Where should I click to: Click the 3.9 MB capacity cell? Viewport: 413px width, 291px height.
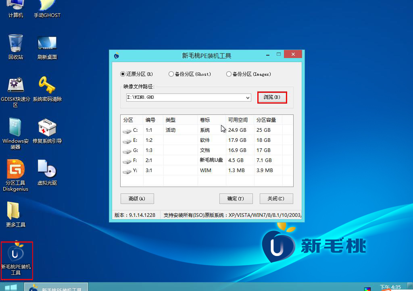coord(265,170)
